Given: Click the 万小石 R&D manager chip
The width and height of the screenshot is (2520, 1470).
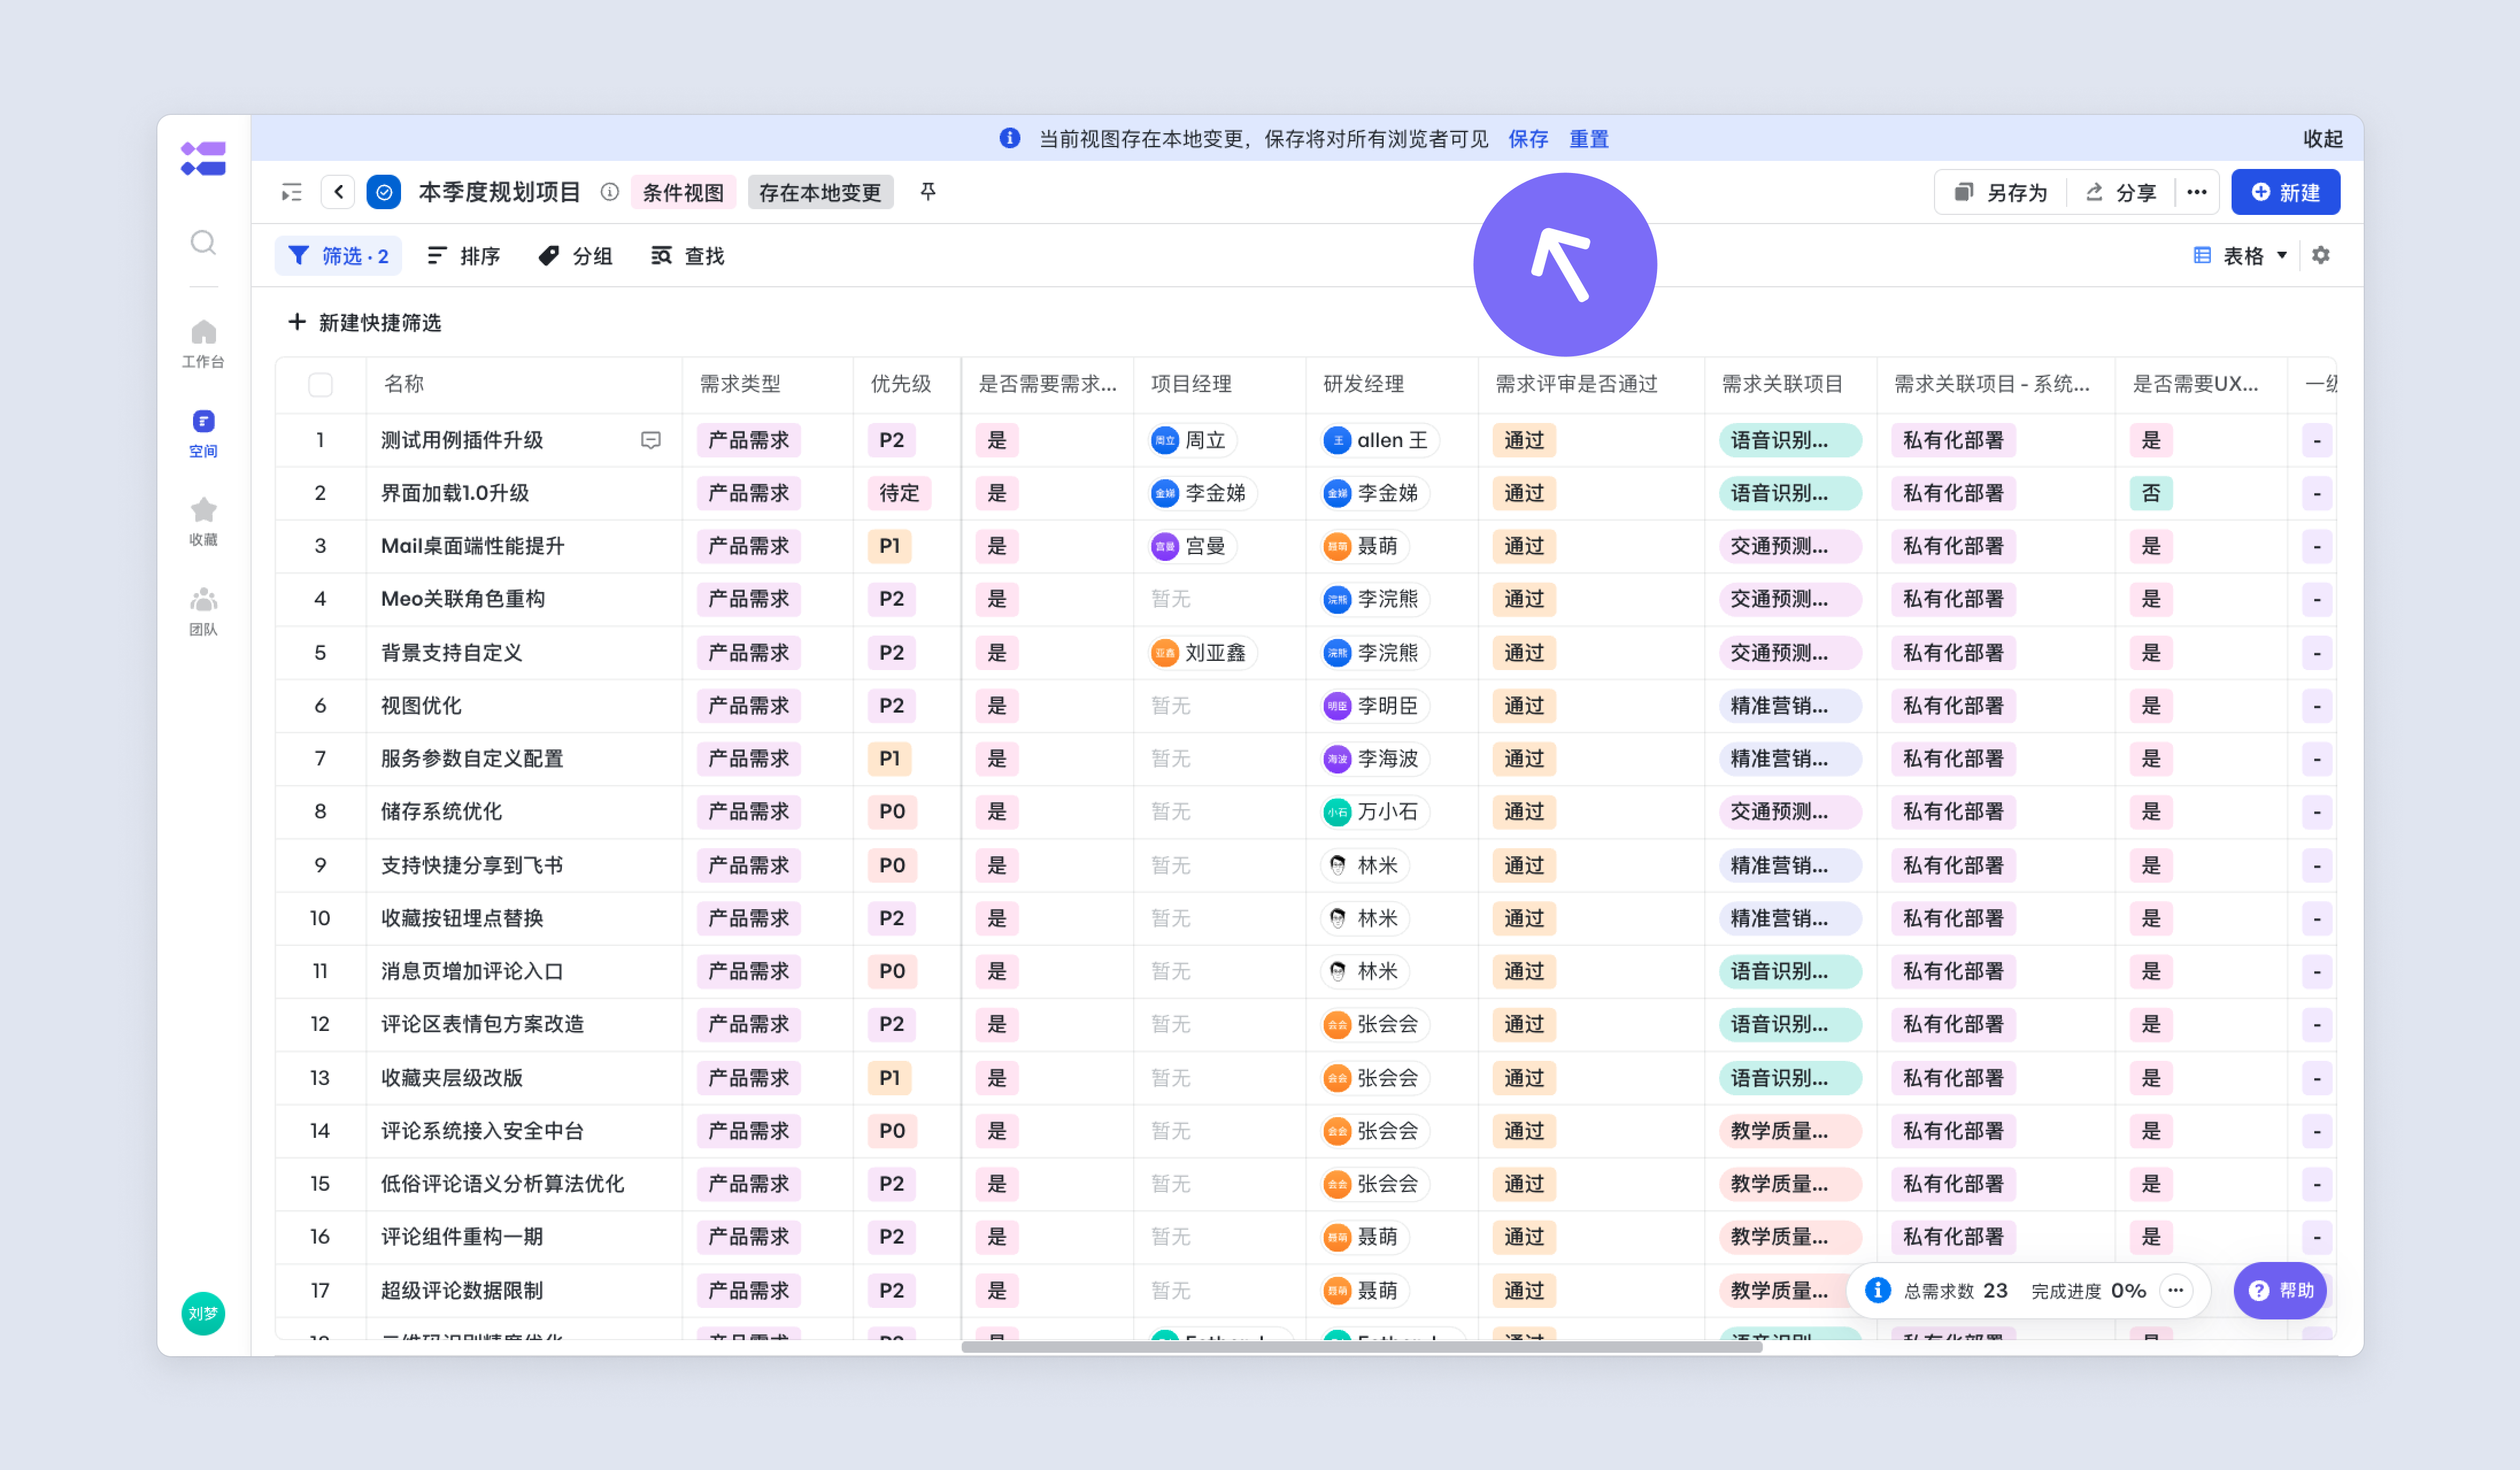Looking at the screenshot, I should pos(1375,812).
